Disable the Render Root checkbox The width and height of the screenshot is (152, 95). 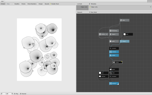50,4
